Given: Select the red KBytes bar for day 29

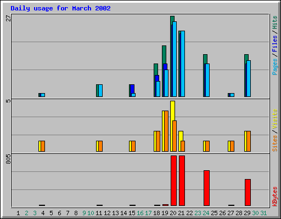Looking at the screenshot, I should pyautogui.click(x=248, y=193).
